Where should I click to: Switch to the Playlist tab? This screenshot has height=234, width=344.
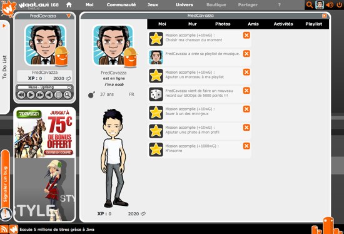click(x=314, y=24)
